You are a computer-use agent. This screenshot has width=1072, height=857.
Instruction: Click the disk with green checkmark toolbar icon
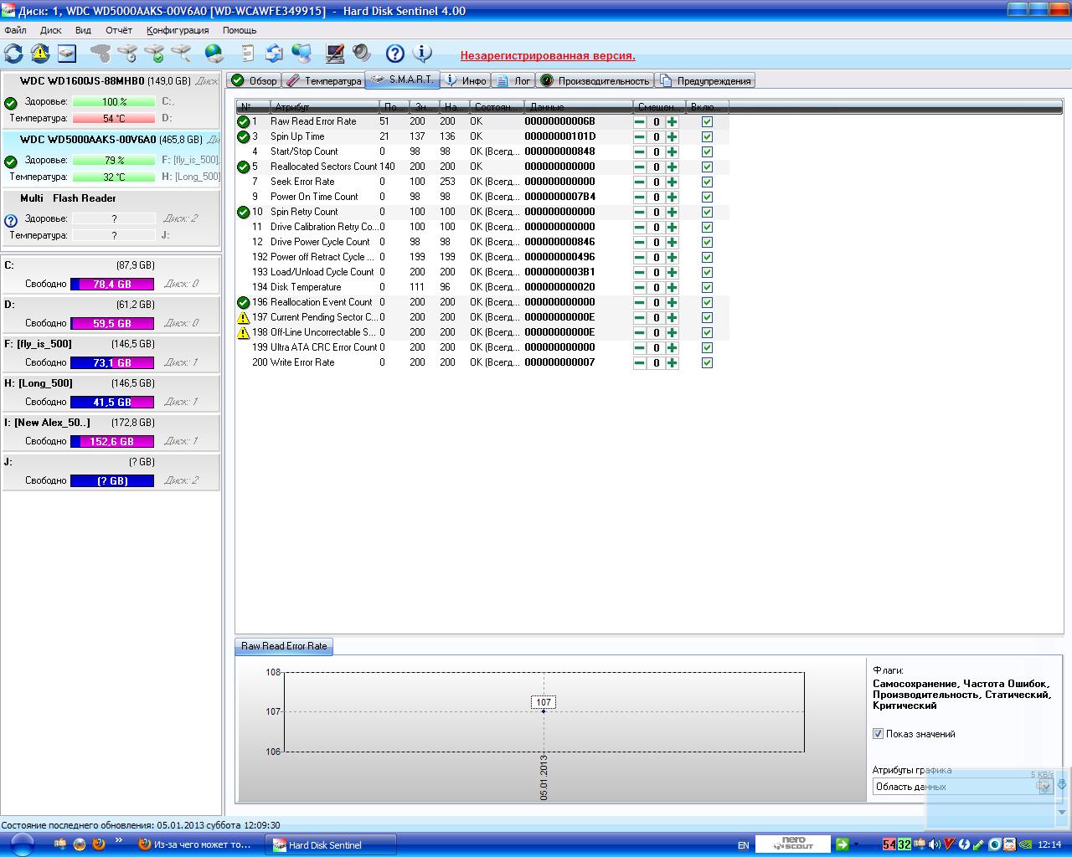tap(154, 54)
